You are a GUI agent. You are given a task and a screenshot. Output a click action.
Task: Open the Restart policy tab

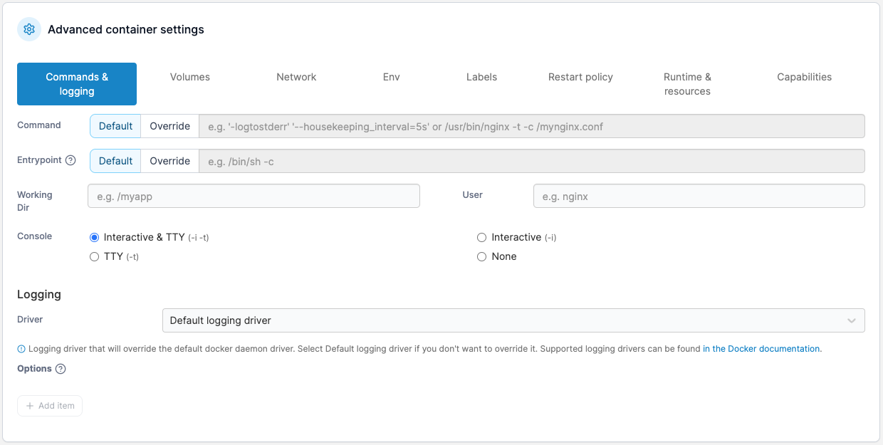[x=580, y=77]
